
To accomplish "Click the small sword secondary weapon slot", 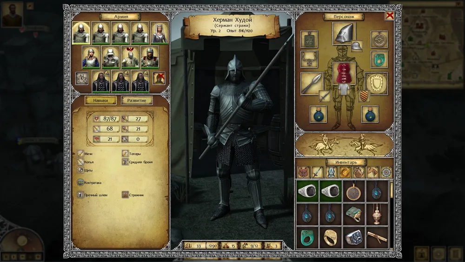I will pyautogui.click(x=325, y=96).
